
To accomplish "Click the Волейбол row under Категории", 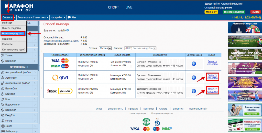I will pyautogui.click(x=19, y=110).
